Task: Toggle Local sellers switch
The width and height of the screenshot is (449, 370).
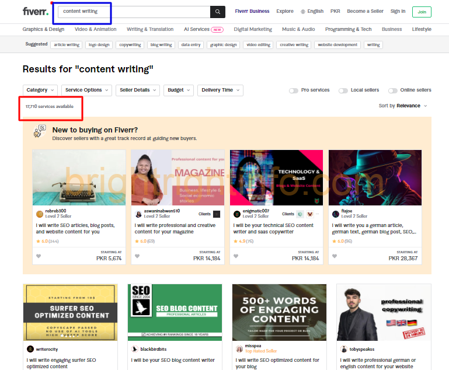Action: coord(343,90)
